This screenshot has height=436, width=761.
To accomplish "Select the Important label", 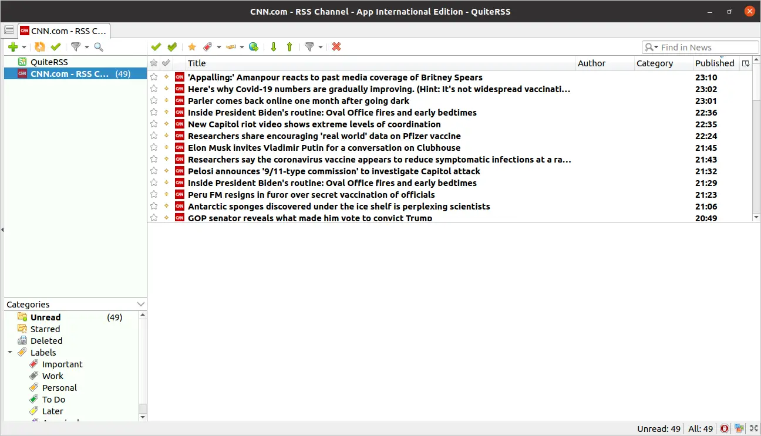I will [62, 364].
